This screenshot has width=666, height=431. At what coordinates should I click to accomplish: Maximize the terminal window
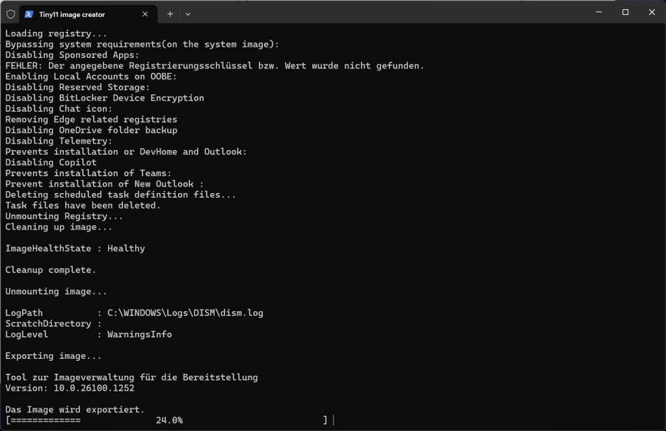point(625,12)
